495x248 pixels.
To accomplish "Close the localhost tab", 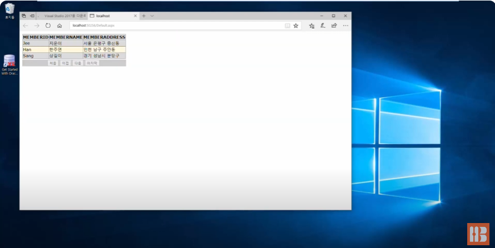I will pos(136,16).
